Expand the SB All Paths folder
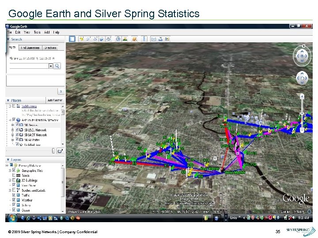Screen dimensions: 318x238 click(13, 140)
